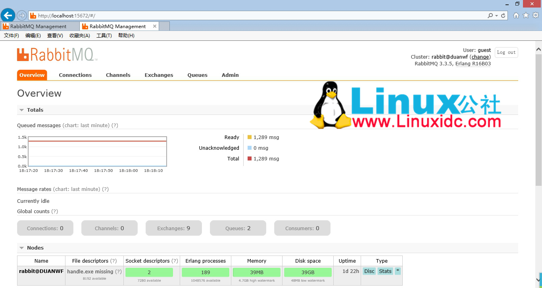
Task: Open help (?) beside Queued messages
Action: pyautogui.click(x=115, y=125)
